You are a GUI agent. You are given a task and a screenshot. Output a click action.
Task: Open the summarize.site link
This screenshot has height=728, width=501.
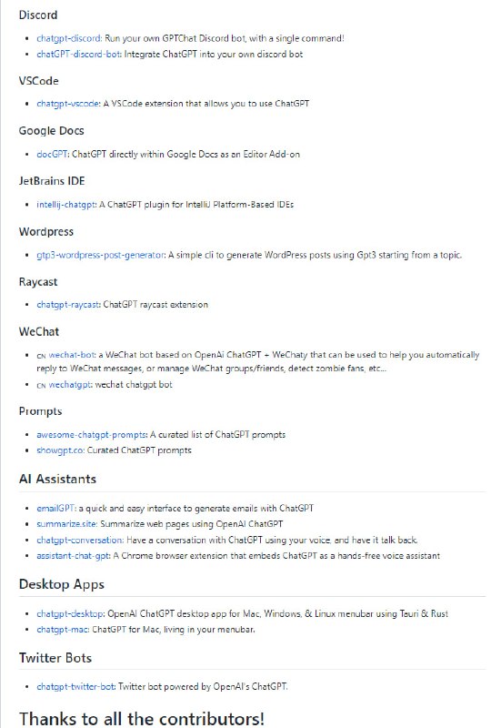(x=66, y=524)
